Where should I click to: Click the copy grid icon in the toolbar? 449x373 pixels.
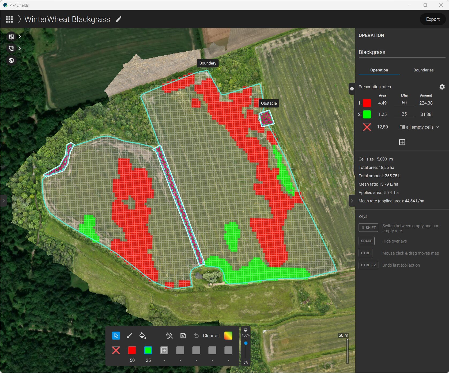pyautogui.click(x=183, y=336)
